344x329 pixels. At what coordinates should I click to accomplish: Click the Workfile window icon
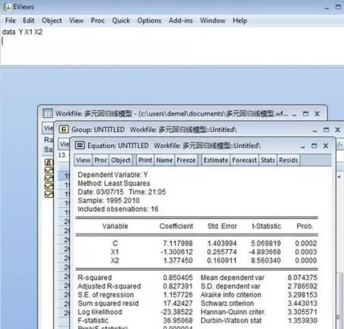tap(48, 113)
